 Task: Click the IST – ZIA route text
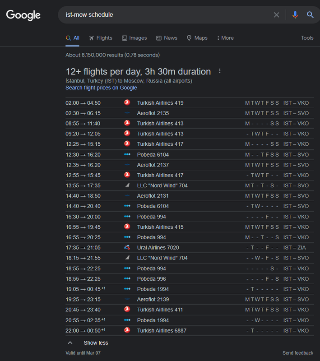(x=294, y=248)
